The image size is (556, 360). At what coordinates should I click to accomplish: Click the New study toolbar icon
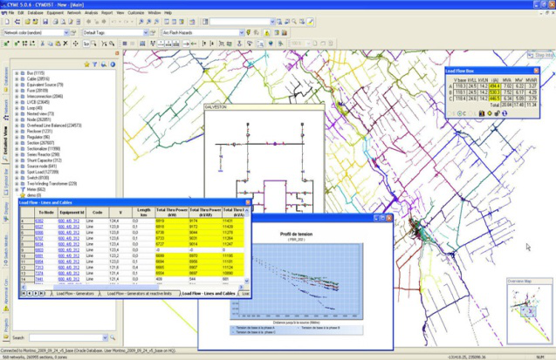point(8,21)
